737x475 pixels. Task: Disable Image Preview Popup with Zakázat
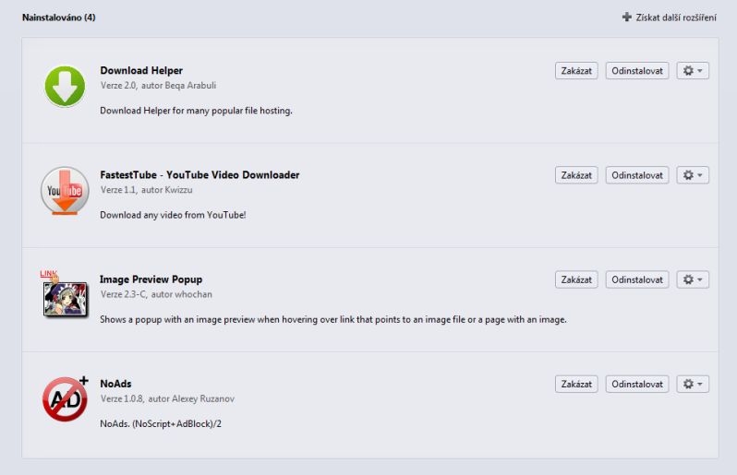576,279
